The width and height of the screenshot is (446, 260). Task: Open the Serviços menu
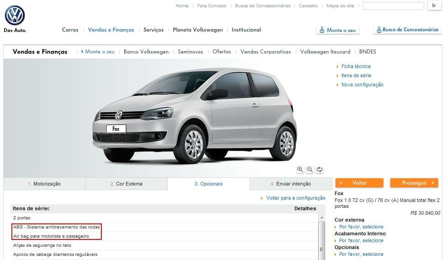click(153, 30)
